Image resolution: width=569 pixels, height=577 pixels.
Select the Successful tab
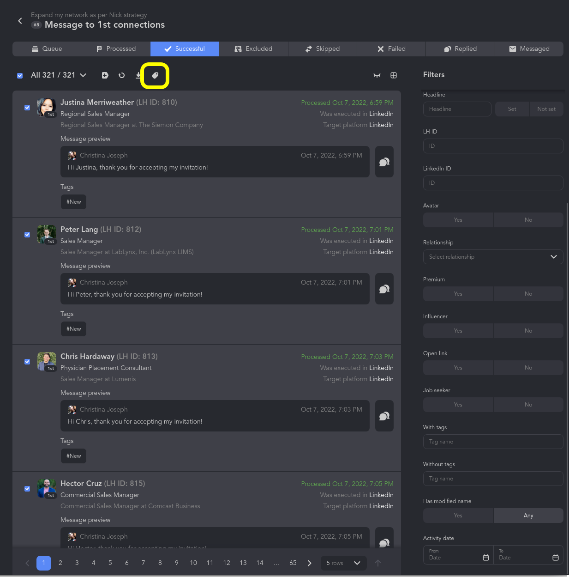(185, 49)
